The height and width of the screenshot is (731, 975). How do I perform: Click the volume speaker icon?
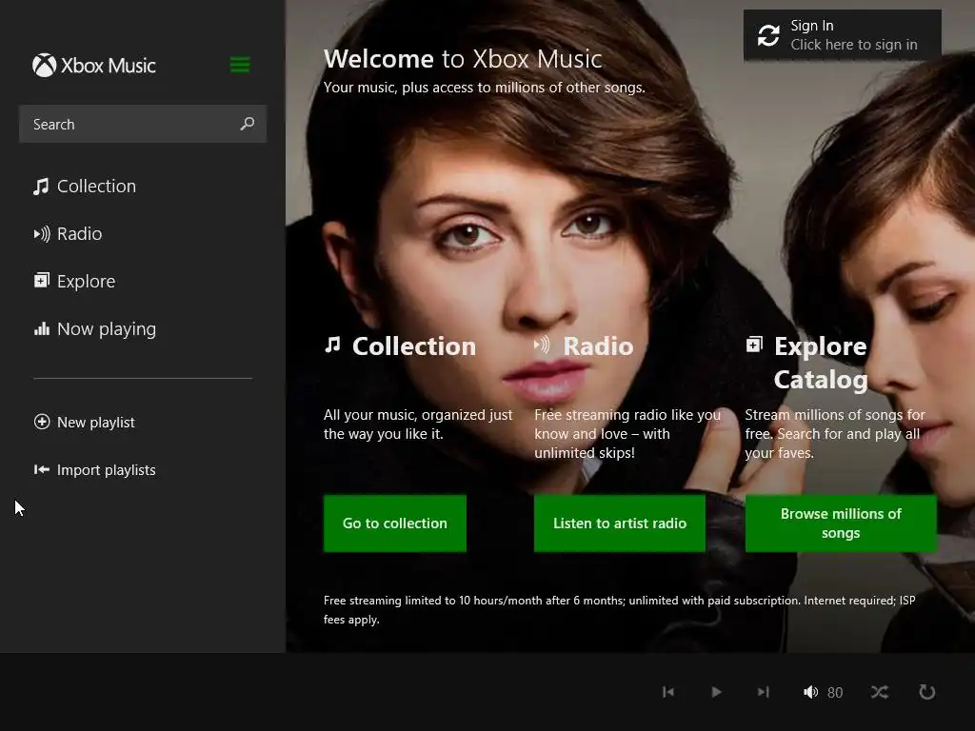[811, 692]
